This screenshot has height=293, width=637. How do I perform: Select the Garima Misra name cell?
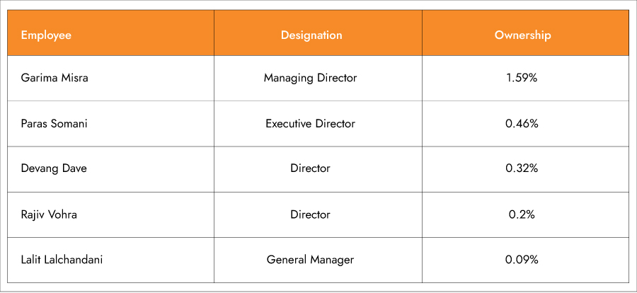[x=54, y=78]
